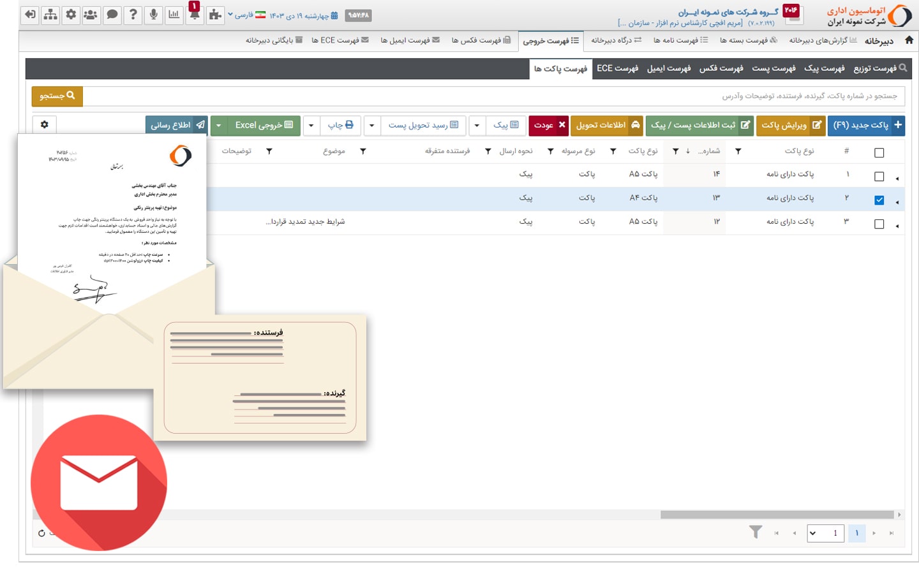Expand the Excel export dropdown arrow
This screenshot has width=919, height=574.
tap(219, 125)
